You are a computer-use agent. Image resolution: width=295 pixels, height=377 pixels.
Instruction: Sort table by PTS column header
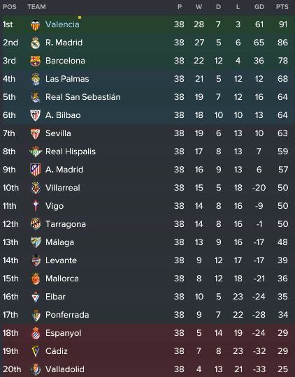[x=282, y=7]
